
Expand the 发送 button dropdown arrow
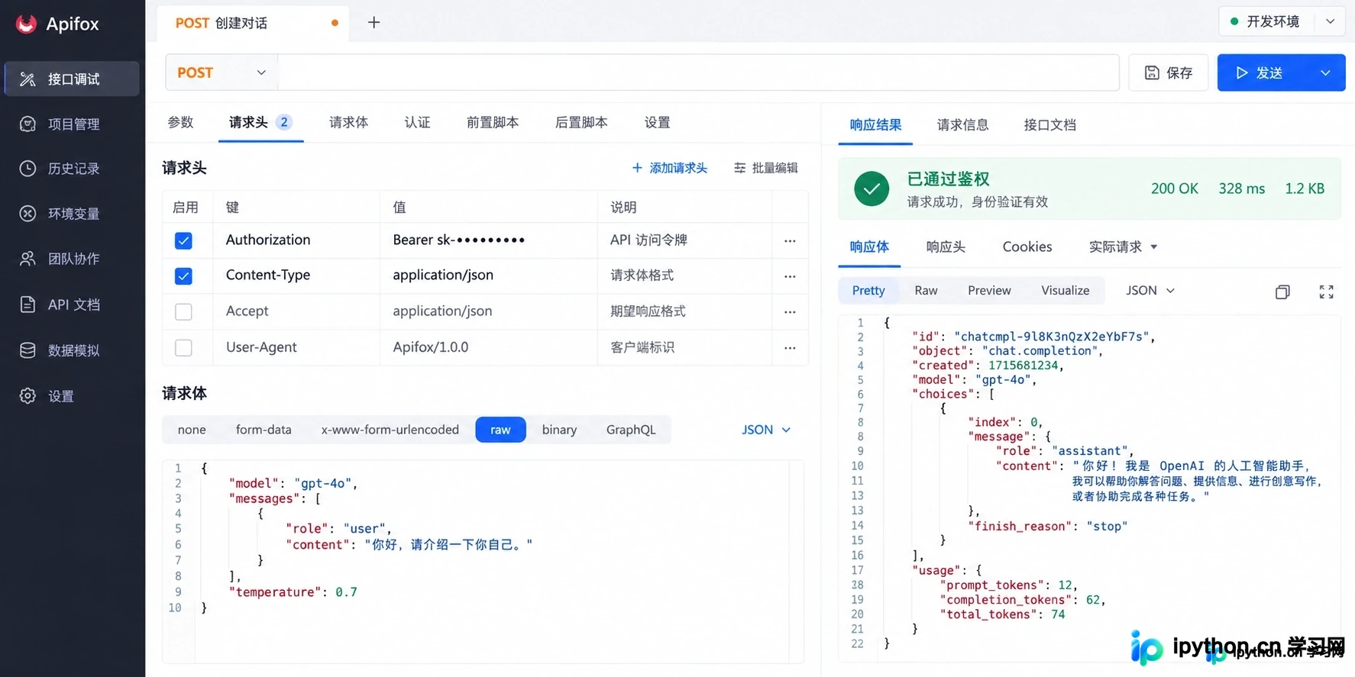point(1325,73)
